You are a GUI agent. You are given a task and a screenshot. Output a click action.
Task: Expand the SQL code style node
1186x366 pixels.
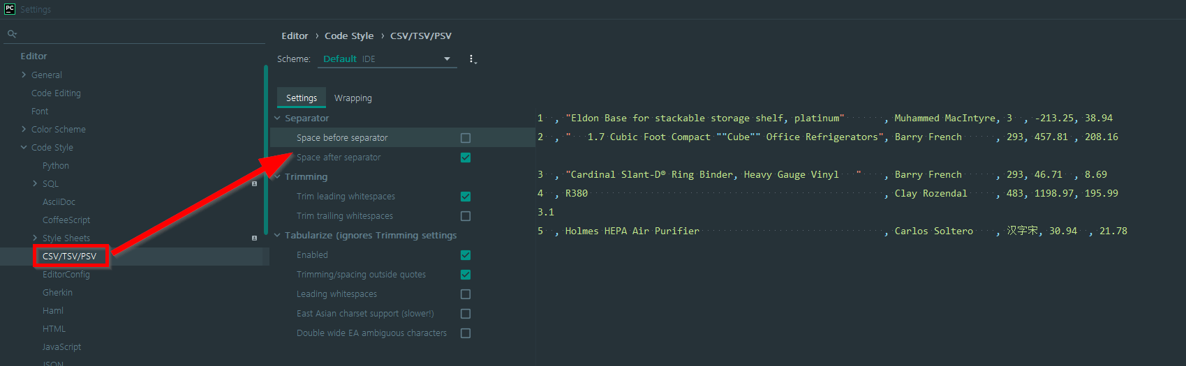(x=35, y=183)
